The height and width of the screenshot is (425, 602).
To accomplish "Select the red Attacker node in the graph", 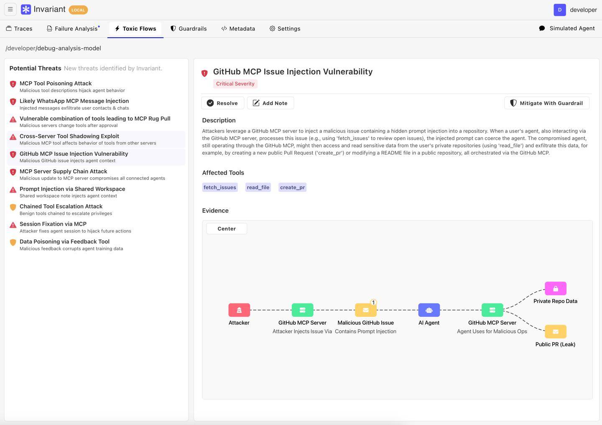I will tap(239, 310).
